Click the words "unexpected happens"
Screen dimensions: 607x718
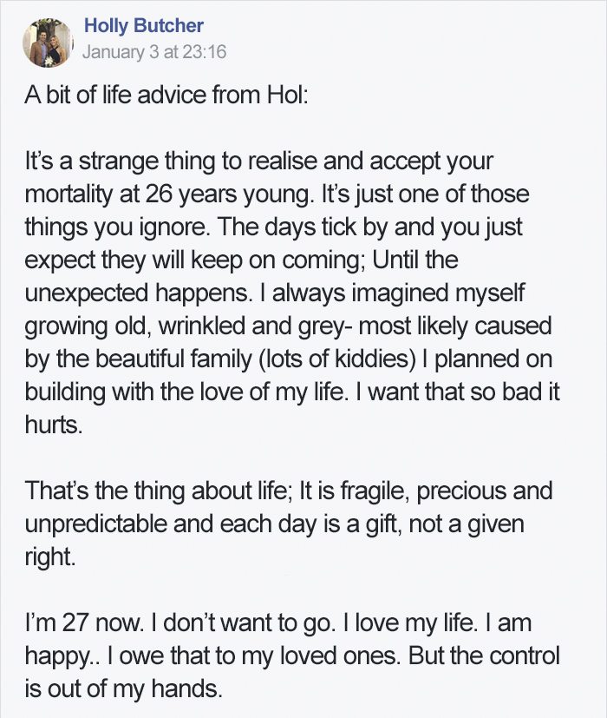point(138,293)
